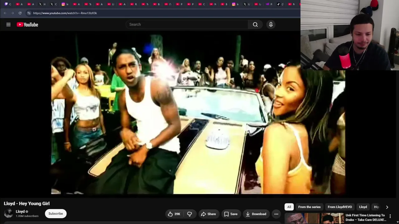399x224 pixels.
Task: Go to YouTube home via logo
Action: [x=27, y=25]
